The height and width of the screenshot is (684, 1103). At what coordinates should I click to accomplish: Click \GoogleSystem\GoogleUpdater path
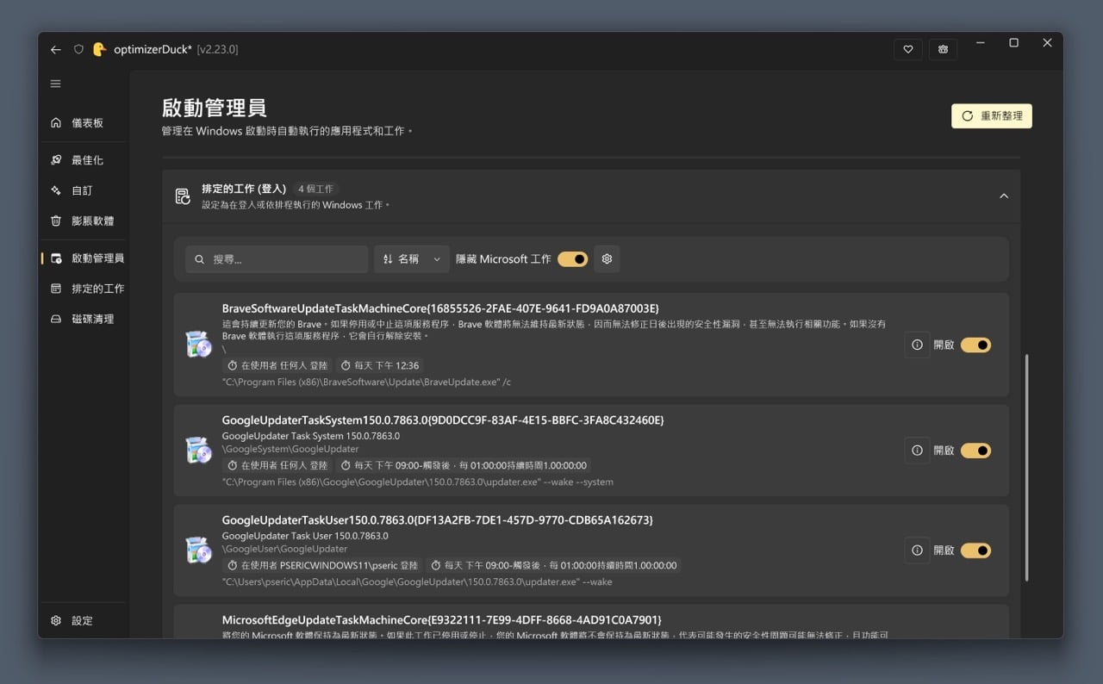(x=290, y=450)
